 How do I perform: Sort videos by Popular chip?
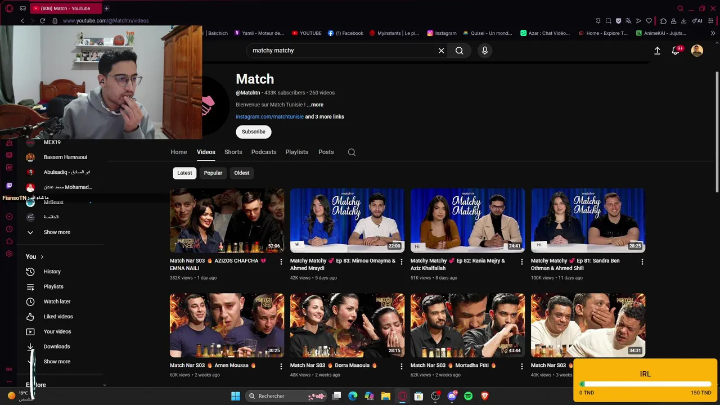(x=213, y=173)
